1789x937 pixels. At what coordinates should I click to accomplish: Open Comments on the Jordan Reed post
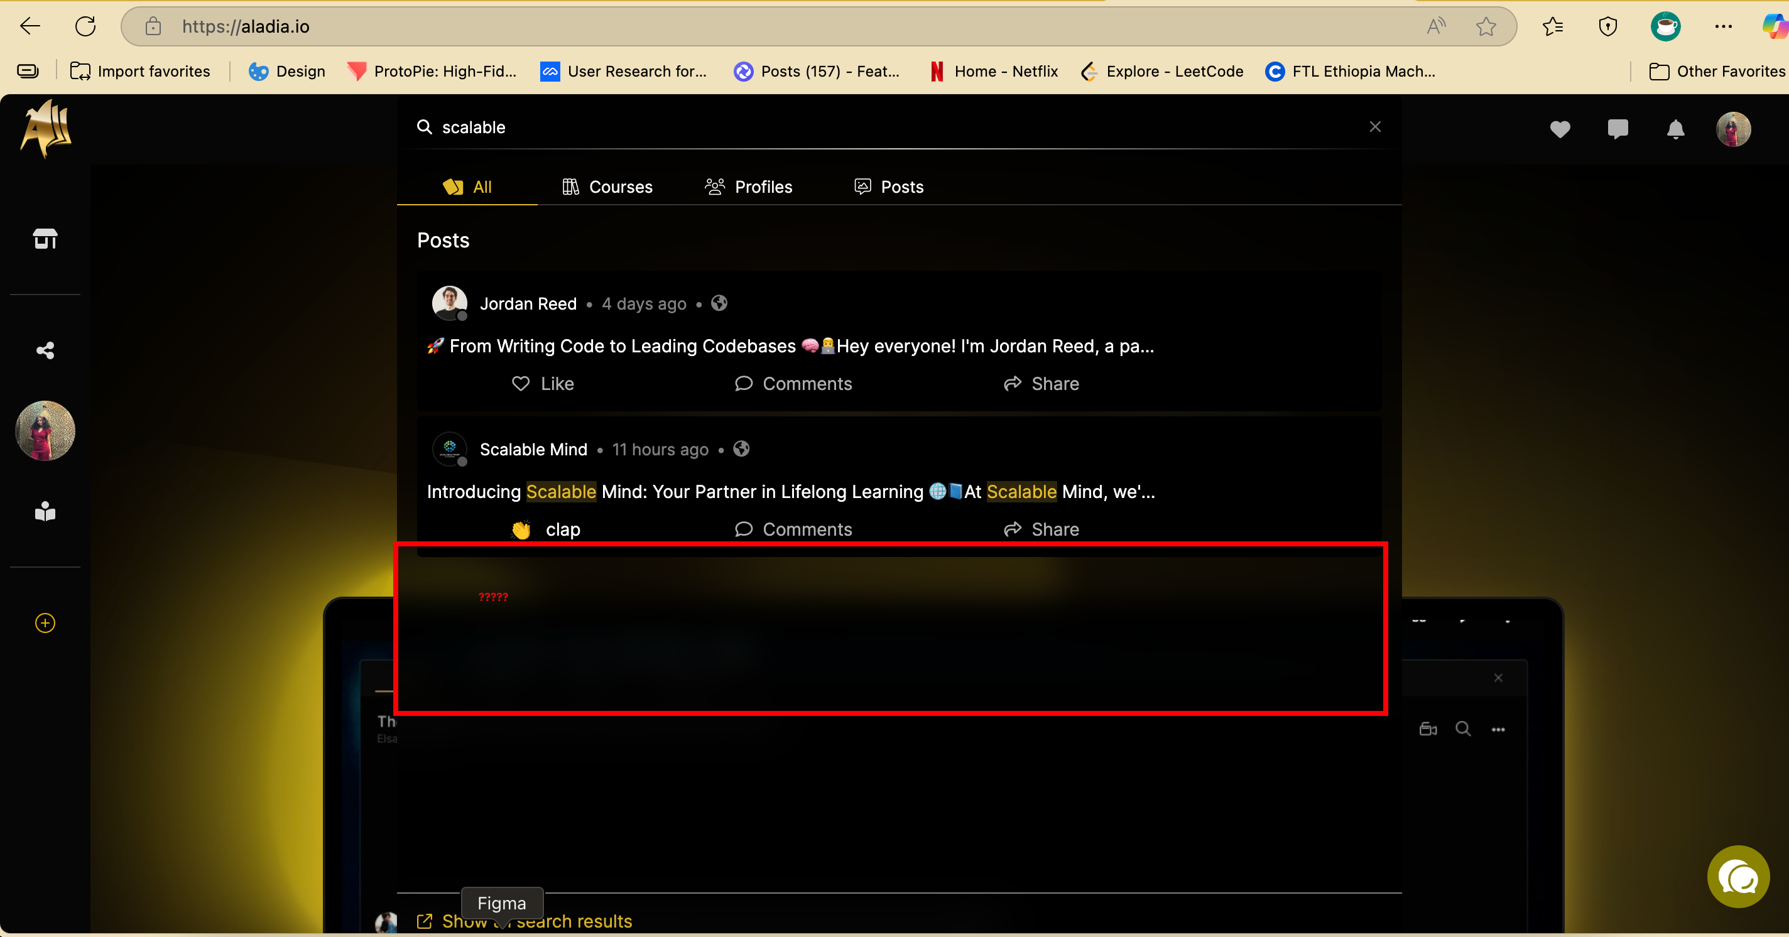click(793, 384)
